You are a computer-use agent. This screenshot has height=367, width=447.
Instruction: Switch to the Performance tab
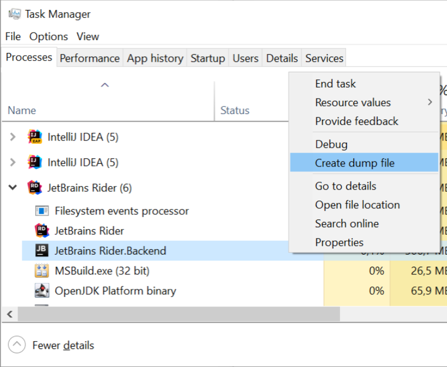[x=90, y=58]
